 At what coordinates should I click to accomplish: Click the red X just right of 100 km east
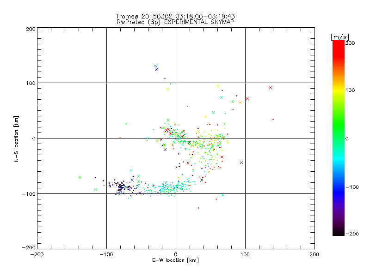247,99
